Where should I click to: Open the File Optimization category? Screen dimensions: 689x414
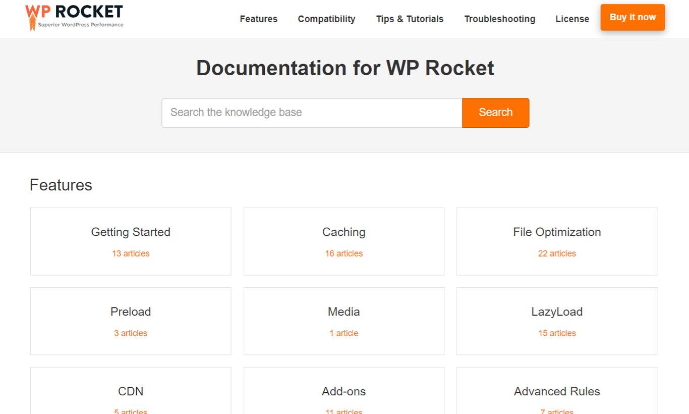pos(557,241)
